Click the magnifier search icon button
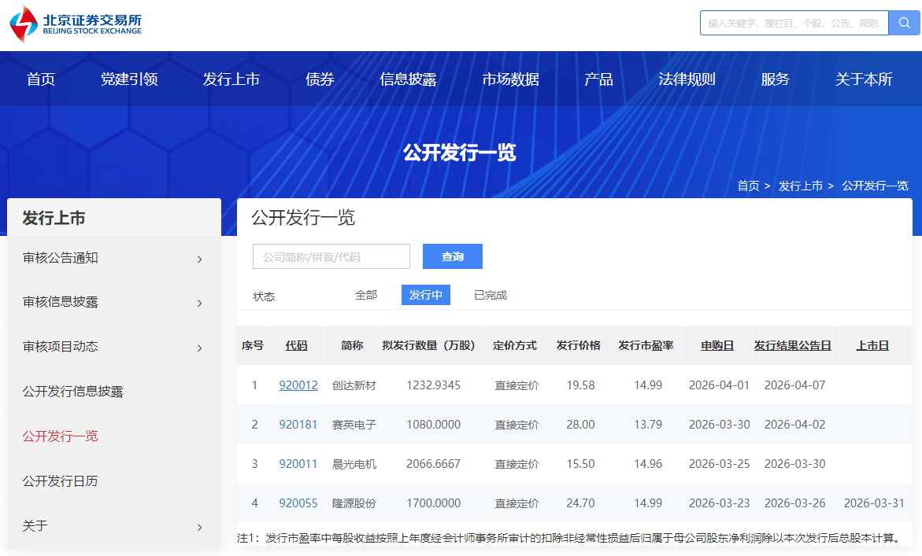 904,23
